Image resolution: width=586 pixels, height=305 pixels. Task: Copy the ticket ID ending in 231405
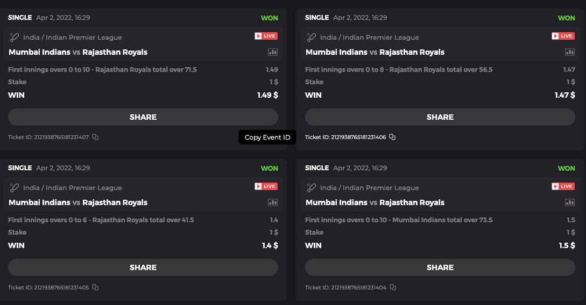[95, 288]
